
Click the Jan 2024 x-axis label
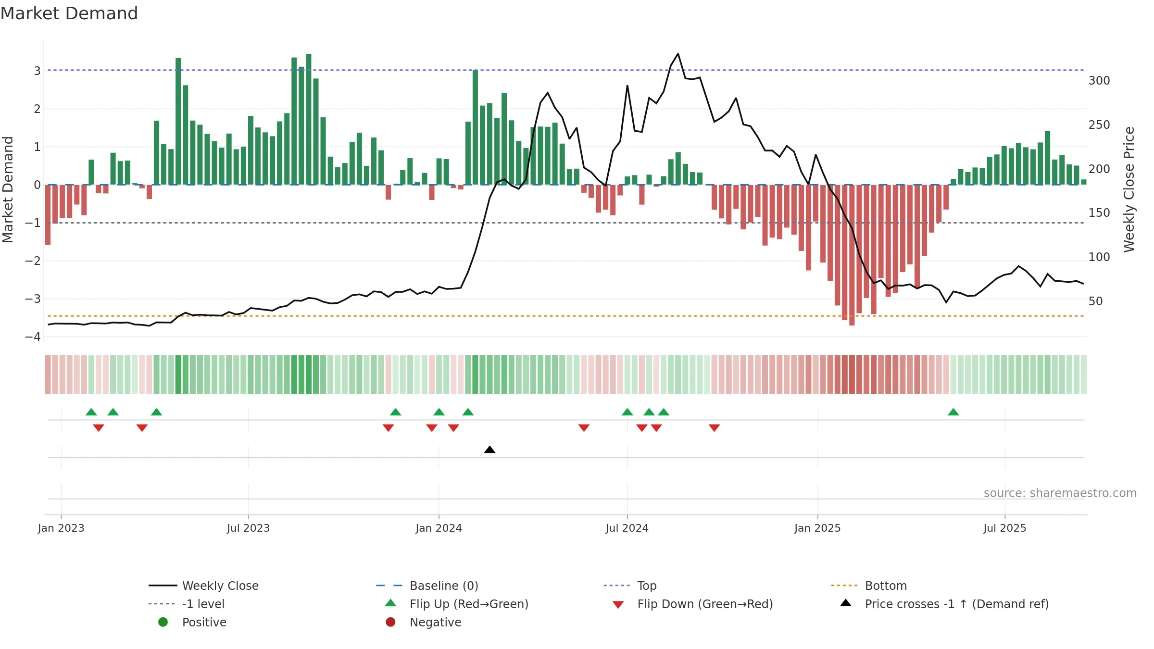[x=439, y=528]
